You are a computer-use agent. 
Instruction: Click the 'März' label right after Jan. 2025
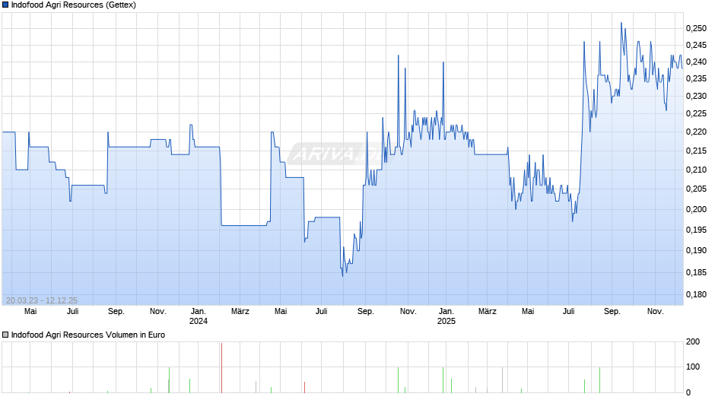pyautogui.click(x=488, y=312)
